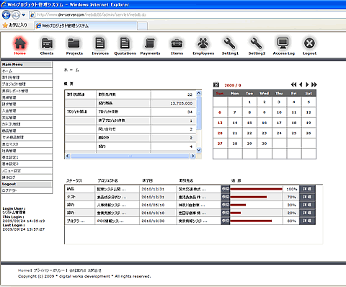Click the 2009 / 9 month label
346x287 pixels.
(x=233, y=85)
